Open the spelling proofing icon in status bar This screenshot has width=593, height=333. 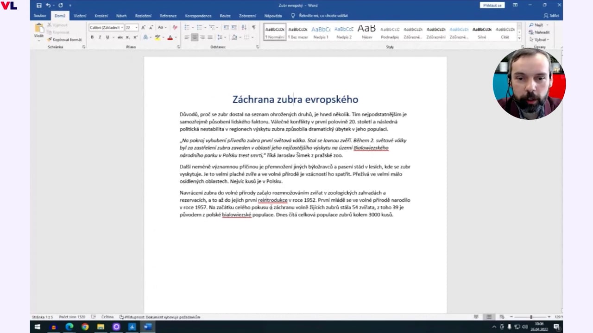(x=93, y=317)
